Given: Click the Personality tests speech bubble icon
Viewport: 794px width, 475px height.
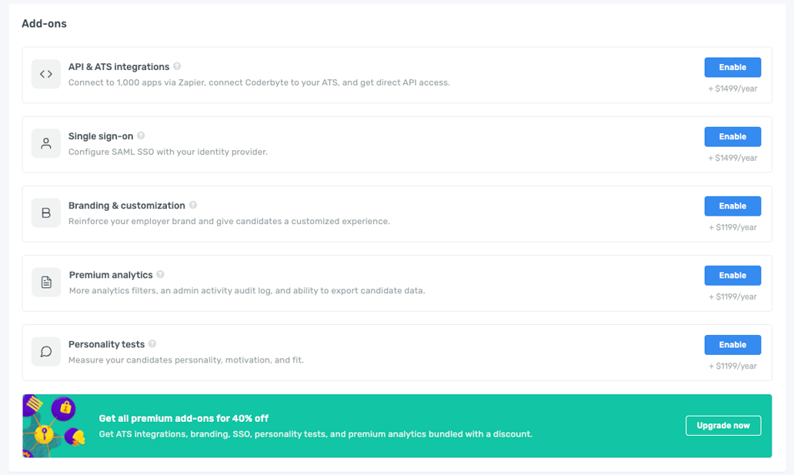Looking at the screenshot, I should [45, 351].
